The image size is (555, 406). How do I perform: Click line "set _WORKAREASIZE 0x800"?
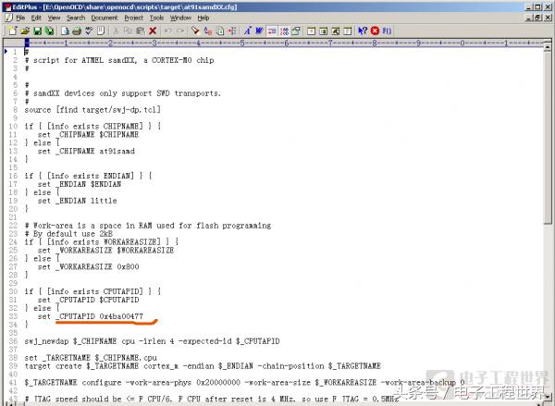click(88, 266)
